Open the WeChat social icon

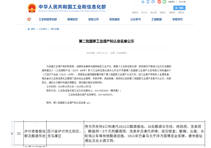point(165,2)
